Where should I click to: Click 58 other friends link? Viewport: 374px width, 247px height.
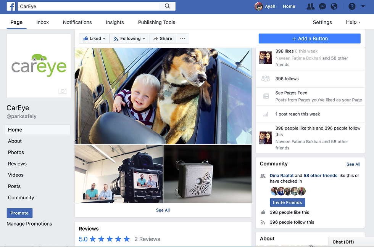click(x=320, y=176)
